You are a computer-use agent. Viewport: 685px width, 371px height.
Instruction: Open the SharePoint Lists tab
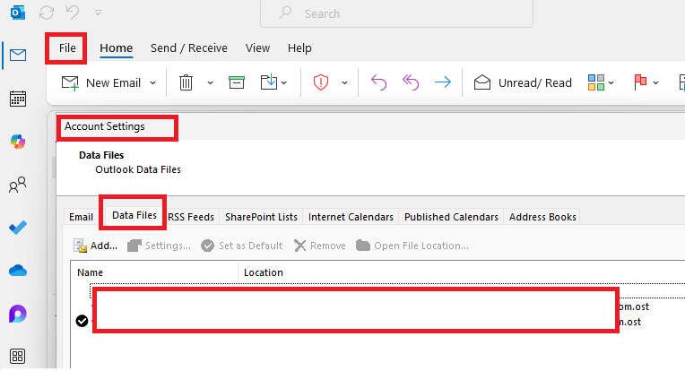pos(261,217)
